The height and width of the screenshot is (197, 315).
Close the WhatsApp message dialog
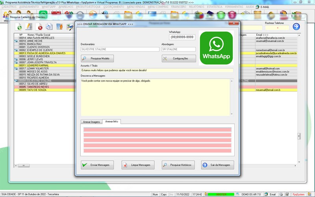coord(233,23)
